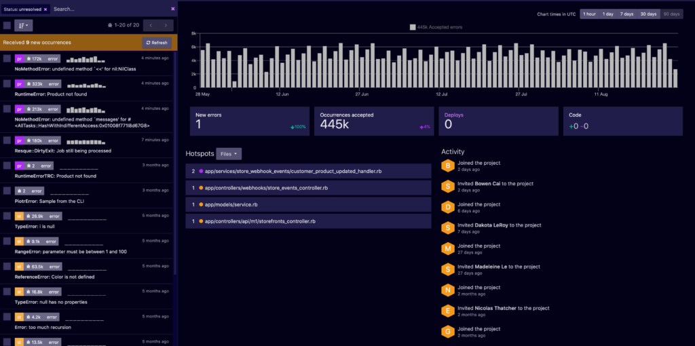695x346 pixels.
Task: Clear the search bar with the purple X
Action: coord(172,9)
